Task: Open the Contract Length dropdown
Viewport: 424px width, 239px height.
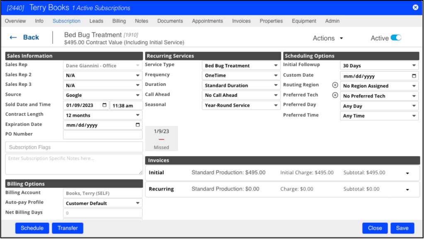Action: click(x=103, y=115)
